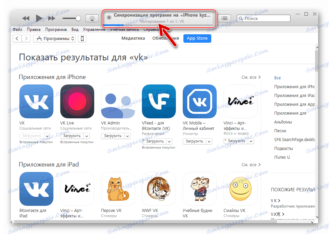
Task: Expand dropdown arrow for VFeed download
Action: (169, 141)
